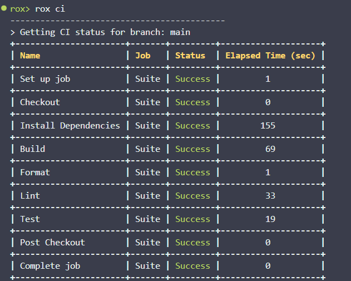Click the 'main' branch name in status line
351x281 pixels.
[180, 32]
